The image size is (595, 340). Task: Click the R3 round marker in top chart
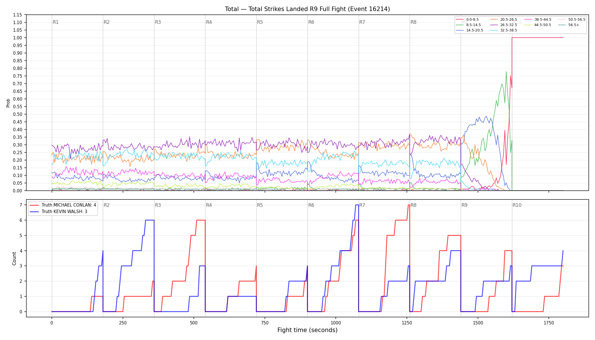coord(158,22)
